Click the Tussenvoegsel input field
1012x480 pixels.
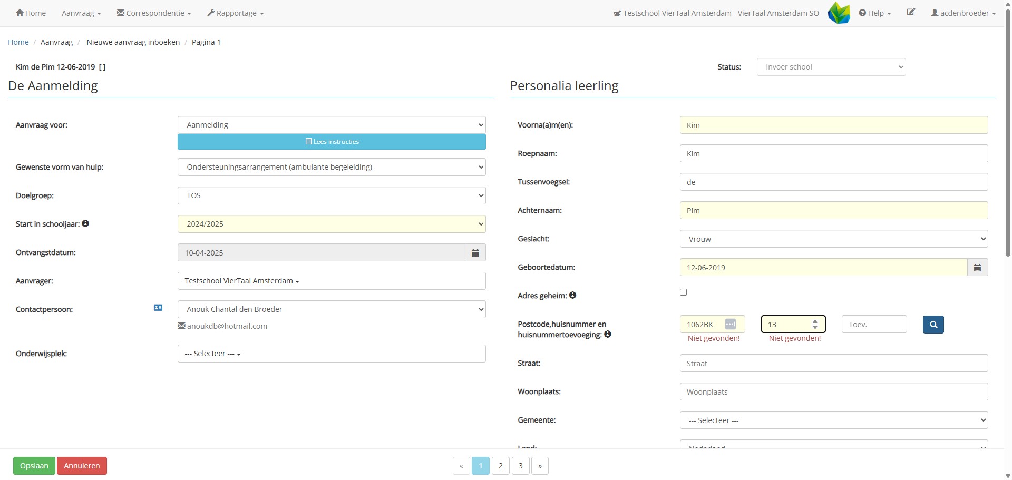pyautogui.click(x=834, y=182)
